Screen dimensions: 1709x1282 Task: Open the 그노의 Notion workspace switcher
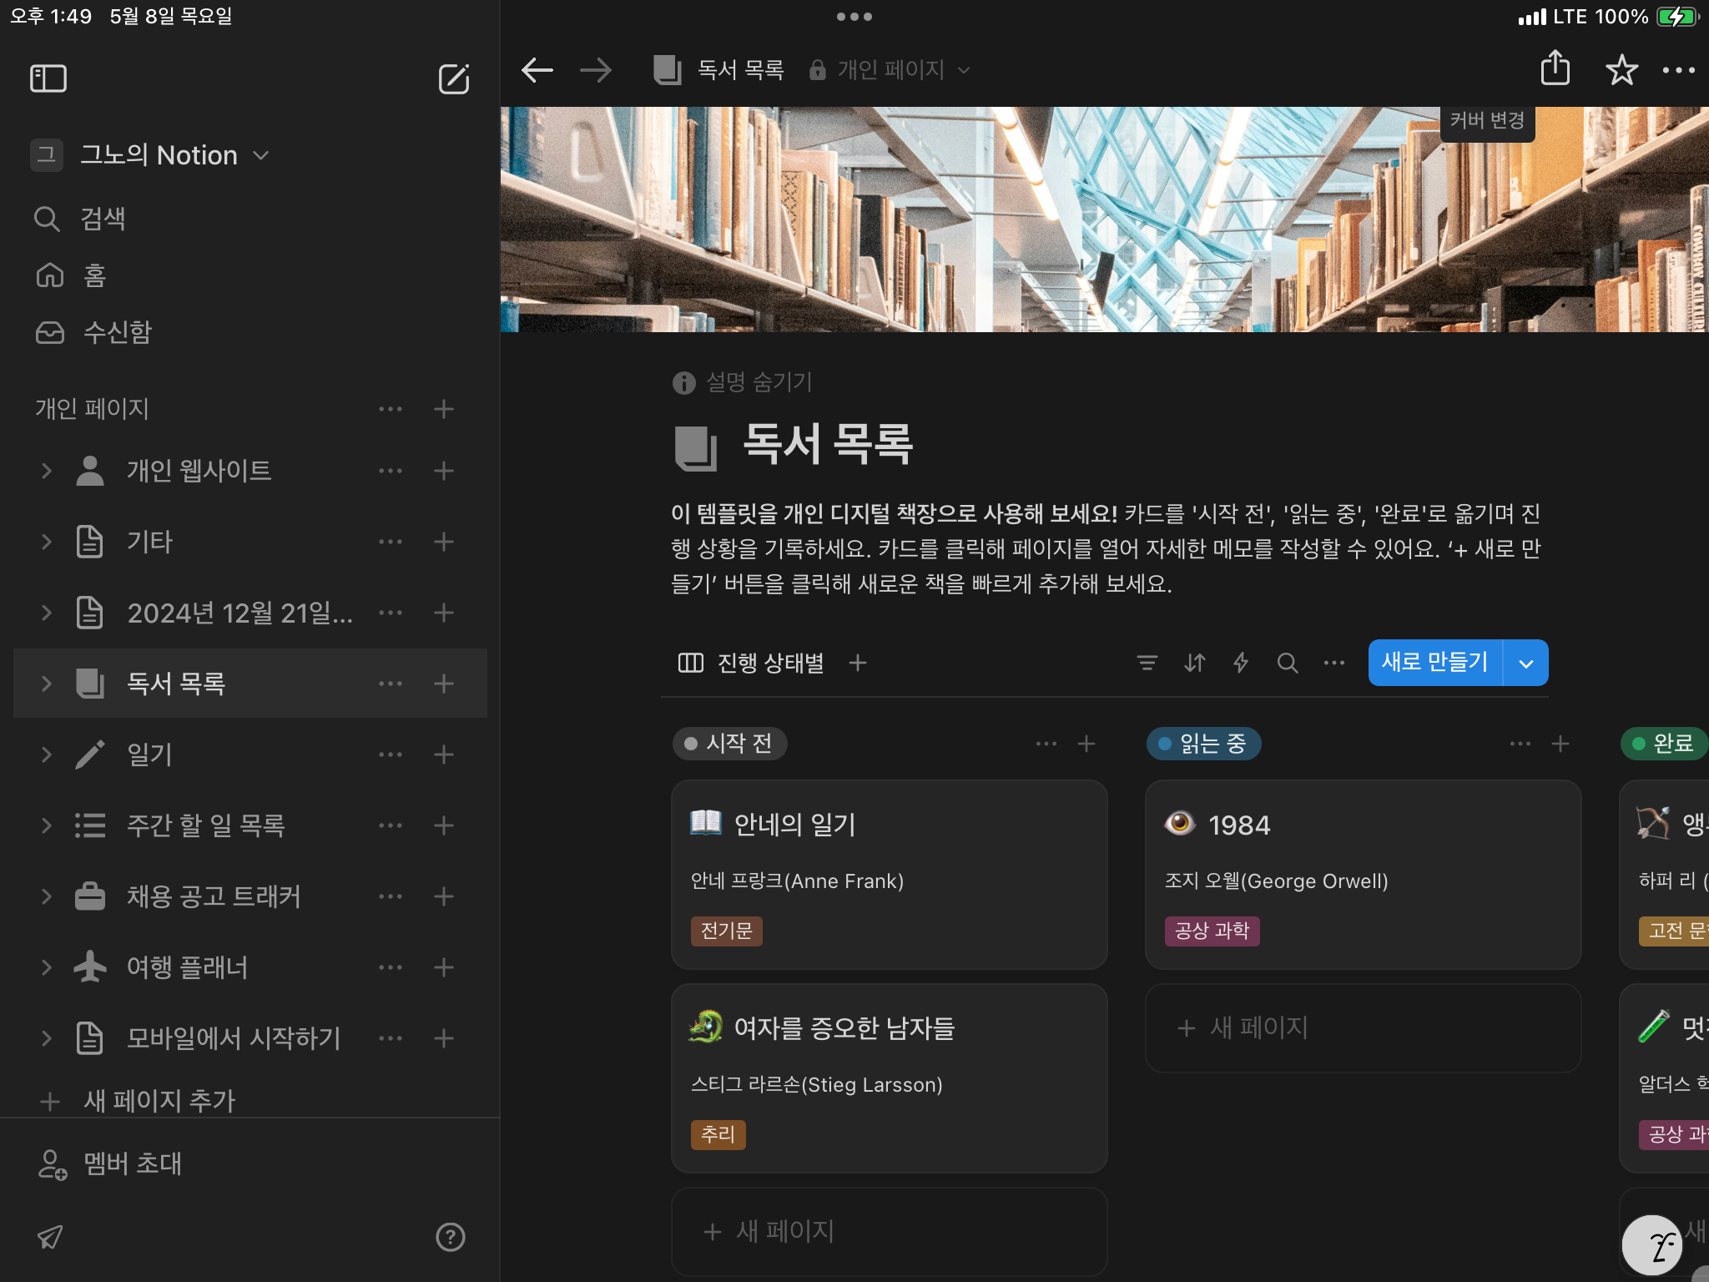click(x=159, y=155)
